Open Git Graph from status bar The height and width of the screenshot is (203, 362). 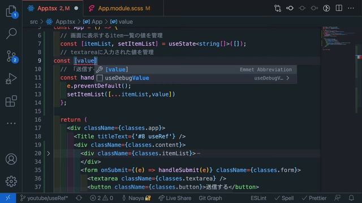[x=210, y=198]
